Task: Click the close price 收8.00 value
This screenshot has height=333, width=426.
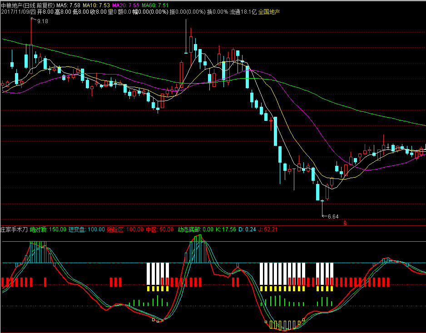Action: (x=99, y=12)
